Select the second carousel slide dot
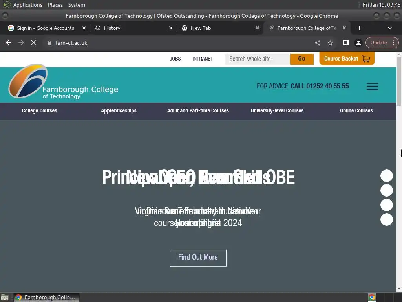Viewport: 402px width, 302px height. point(387,190)
